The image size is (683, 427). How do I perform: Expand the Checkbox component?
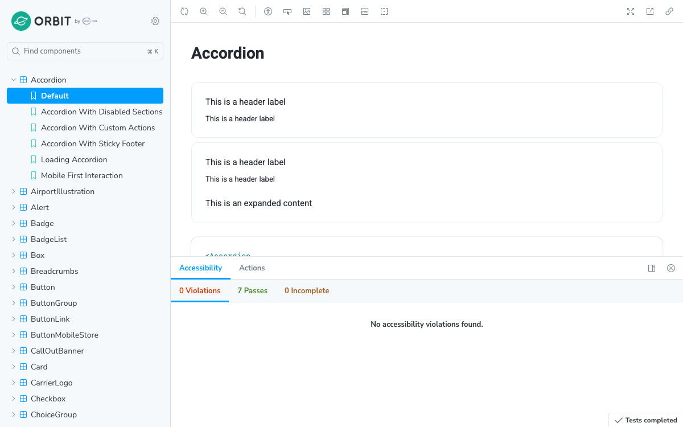[85, 399]
